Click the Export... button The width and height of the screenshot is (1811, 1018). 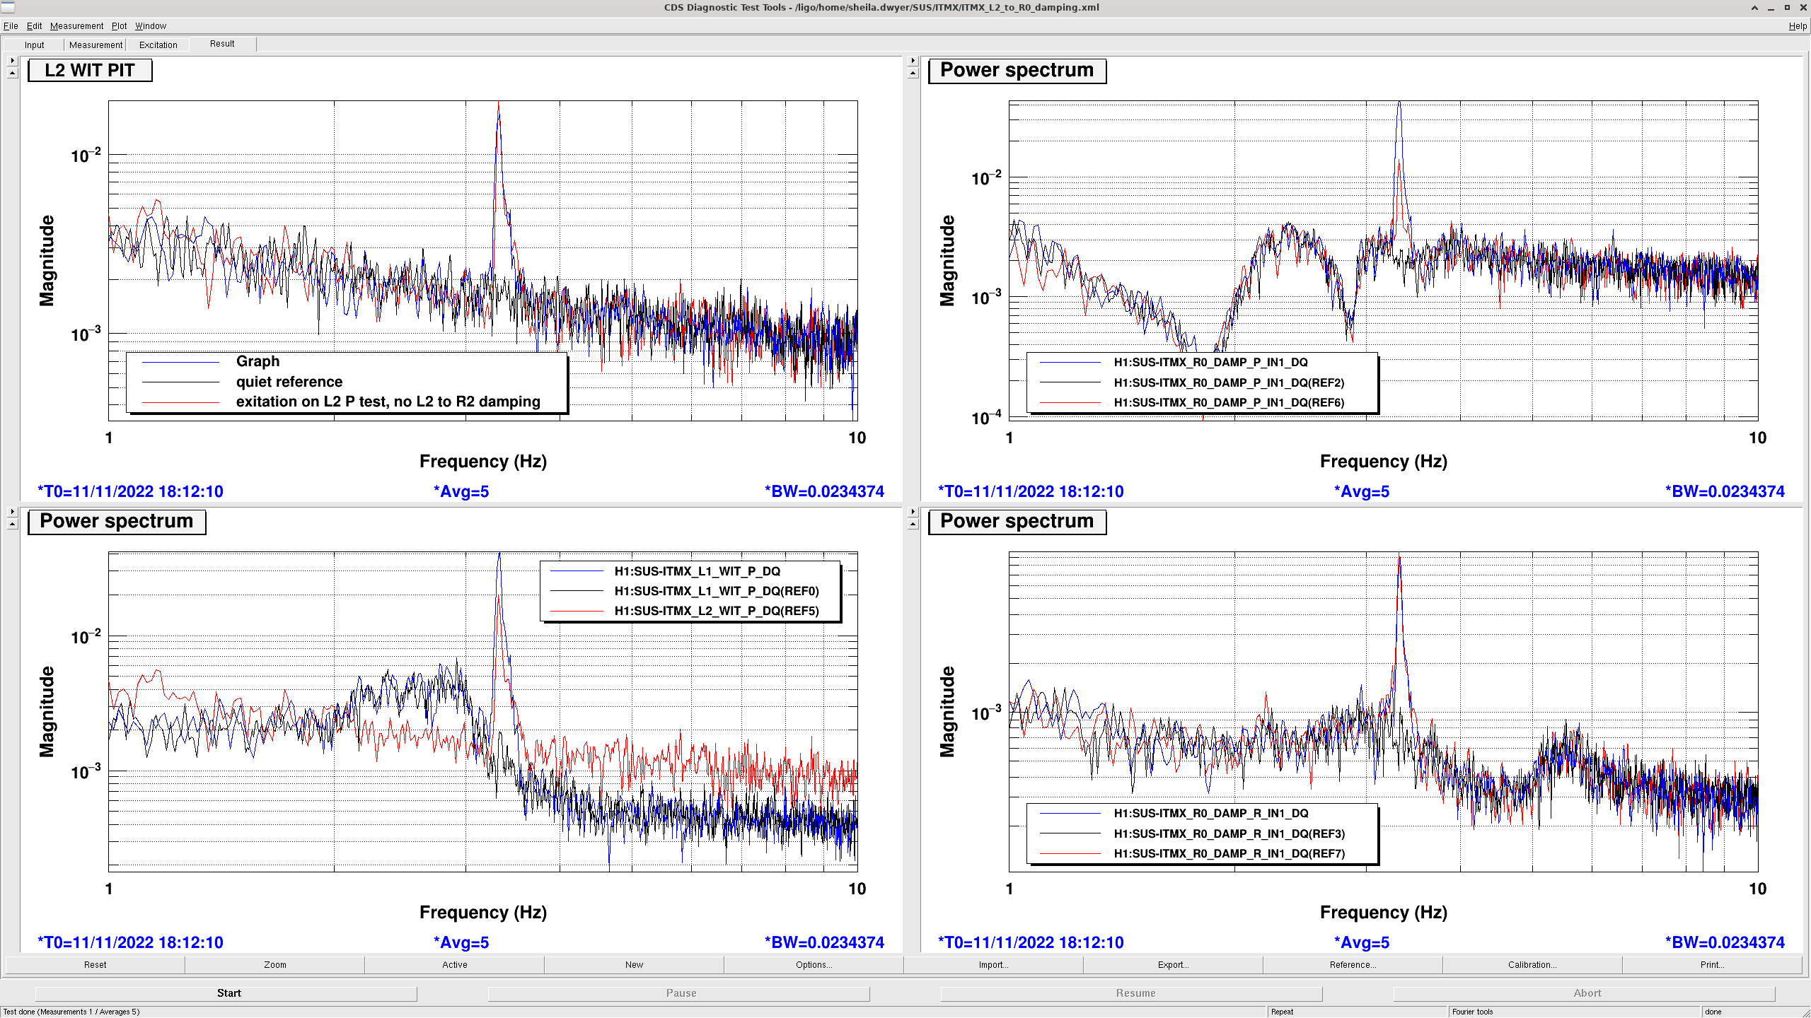(x=1173, y=964)
